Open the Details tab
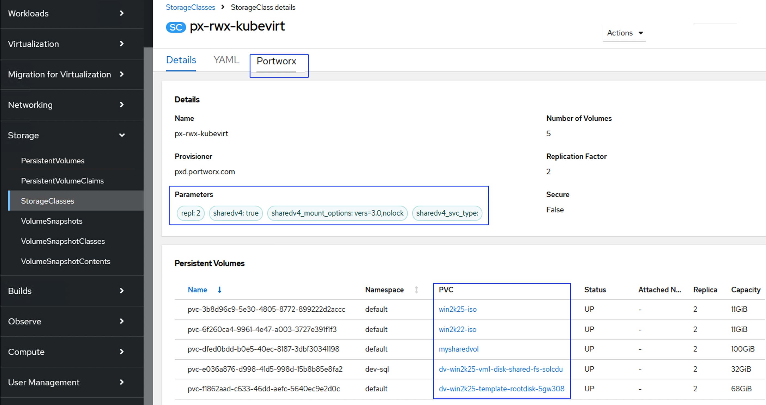Image resolution: width=766 pixels, height=405 pixels. (x=181, y=60)
